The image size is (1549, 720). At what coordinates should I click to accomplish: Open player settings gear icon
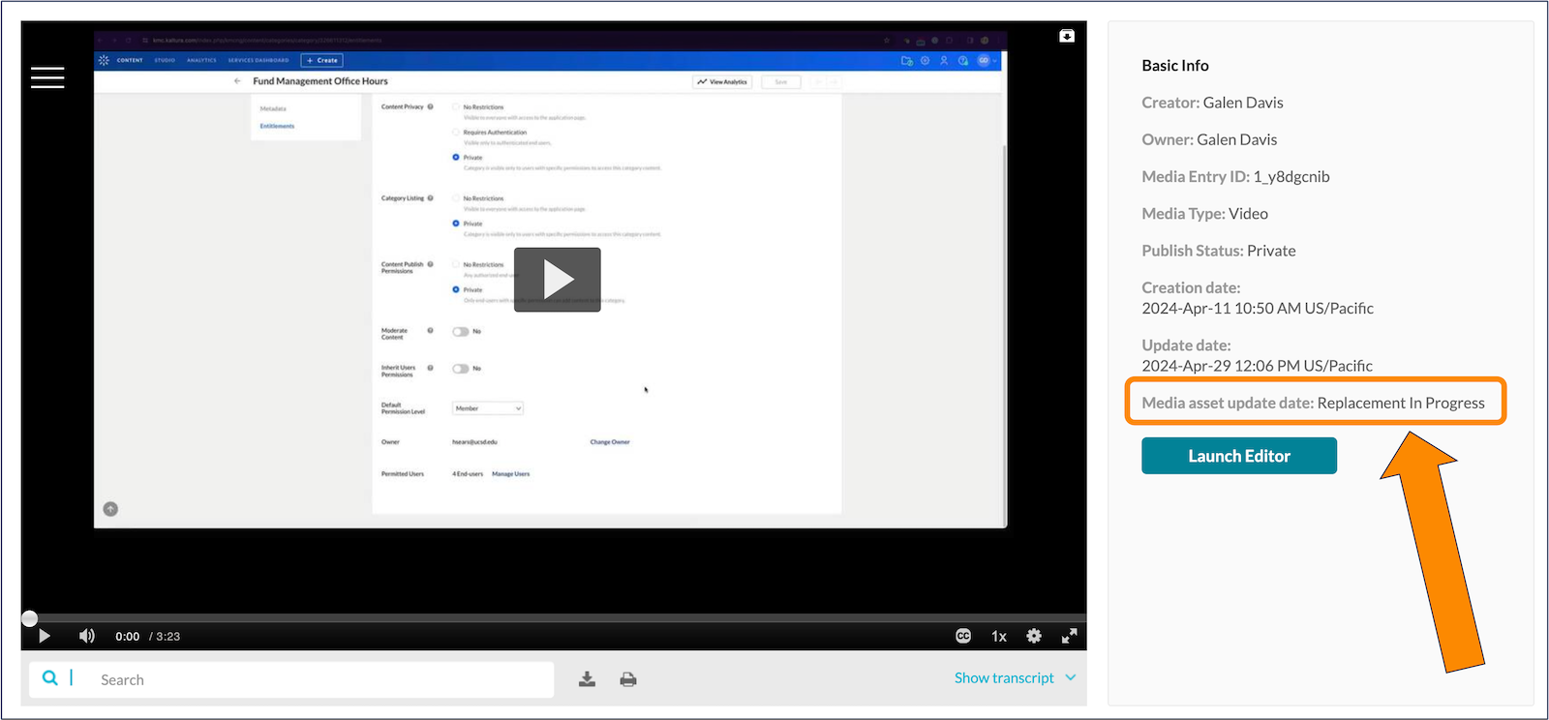[1034, 636]
